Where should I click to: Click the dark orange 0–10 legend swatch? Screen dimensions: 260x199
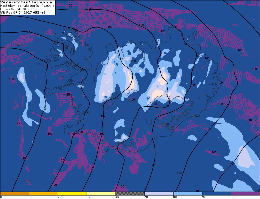[x=15, y=194]
